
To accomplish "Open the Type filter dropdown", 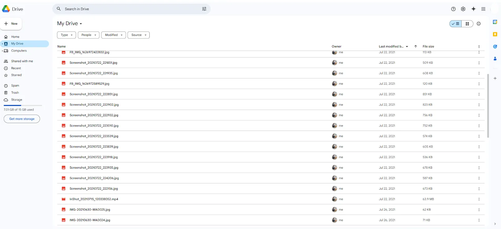I will (x=66, y=35).
